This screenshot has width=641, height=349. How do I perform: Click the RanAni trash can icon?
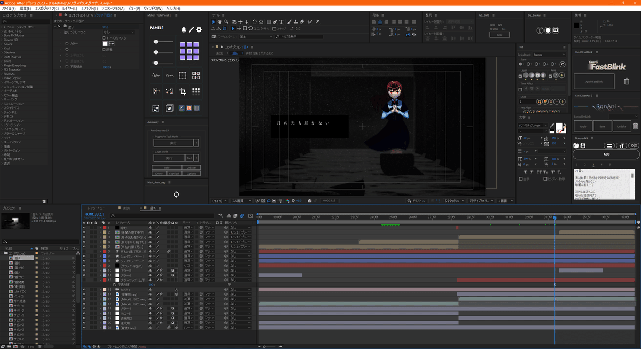pos(635,127)
